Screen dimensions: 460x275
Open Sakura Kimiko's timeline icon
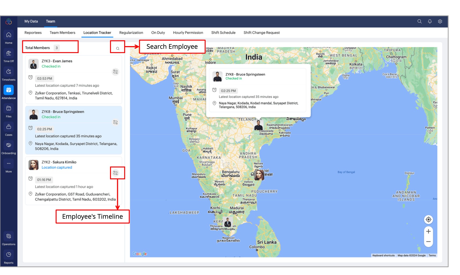(x=116, y=173)
